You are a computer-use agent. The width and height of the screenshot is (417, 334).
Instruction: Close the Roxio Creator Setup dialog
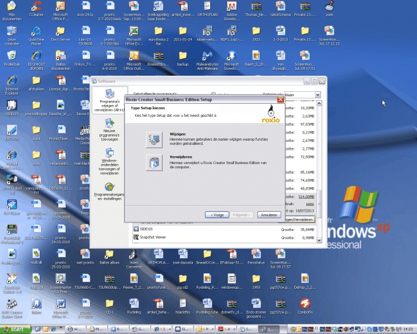pyautogui.click(x=281, y=100)
